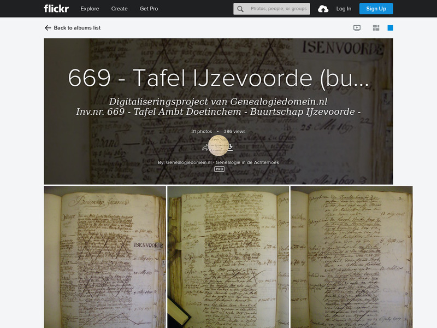Click the Sign Up button

[377, 8]
